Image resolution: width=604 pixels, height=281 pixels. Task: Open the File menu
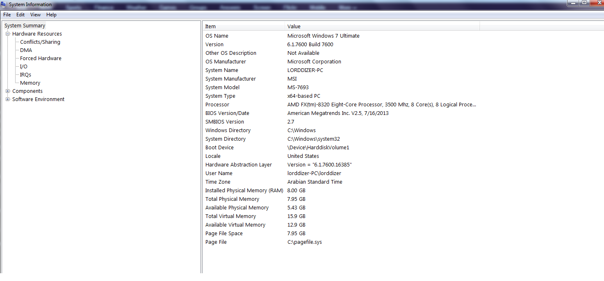click(x=7, y=15)
